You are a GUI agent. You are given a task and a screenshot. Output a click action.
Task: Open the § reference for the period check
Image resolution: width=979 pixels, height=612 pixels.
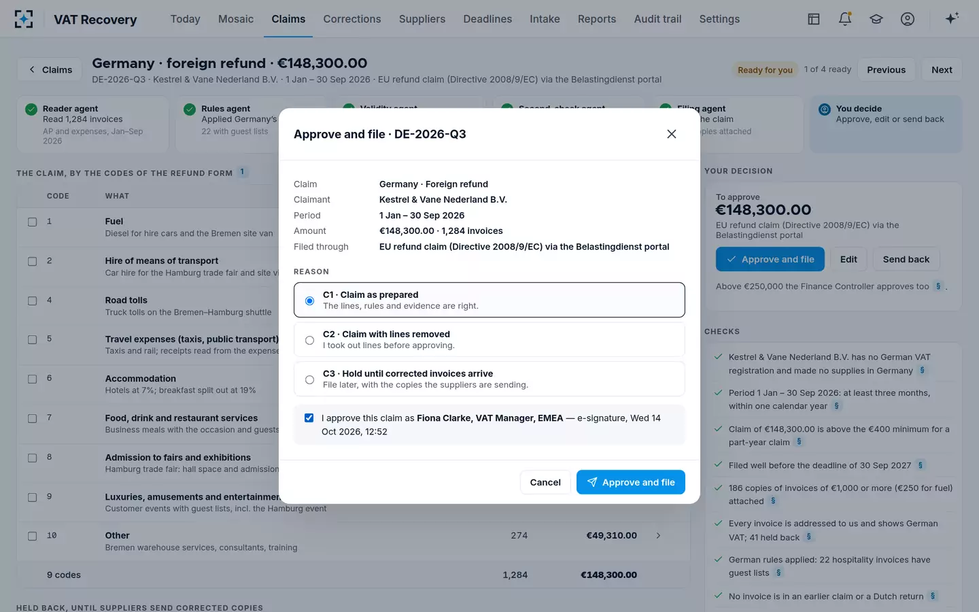point(837,406)
